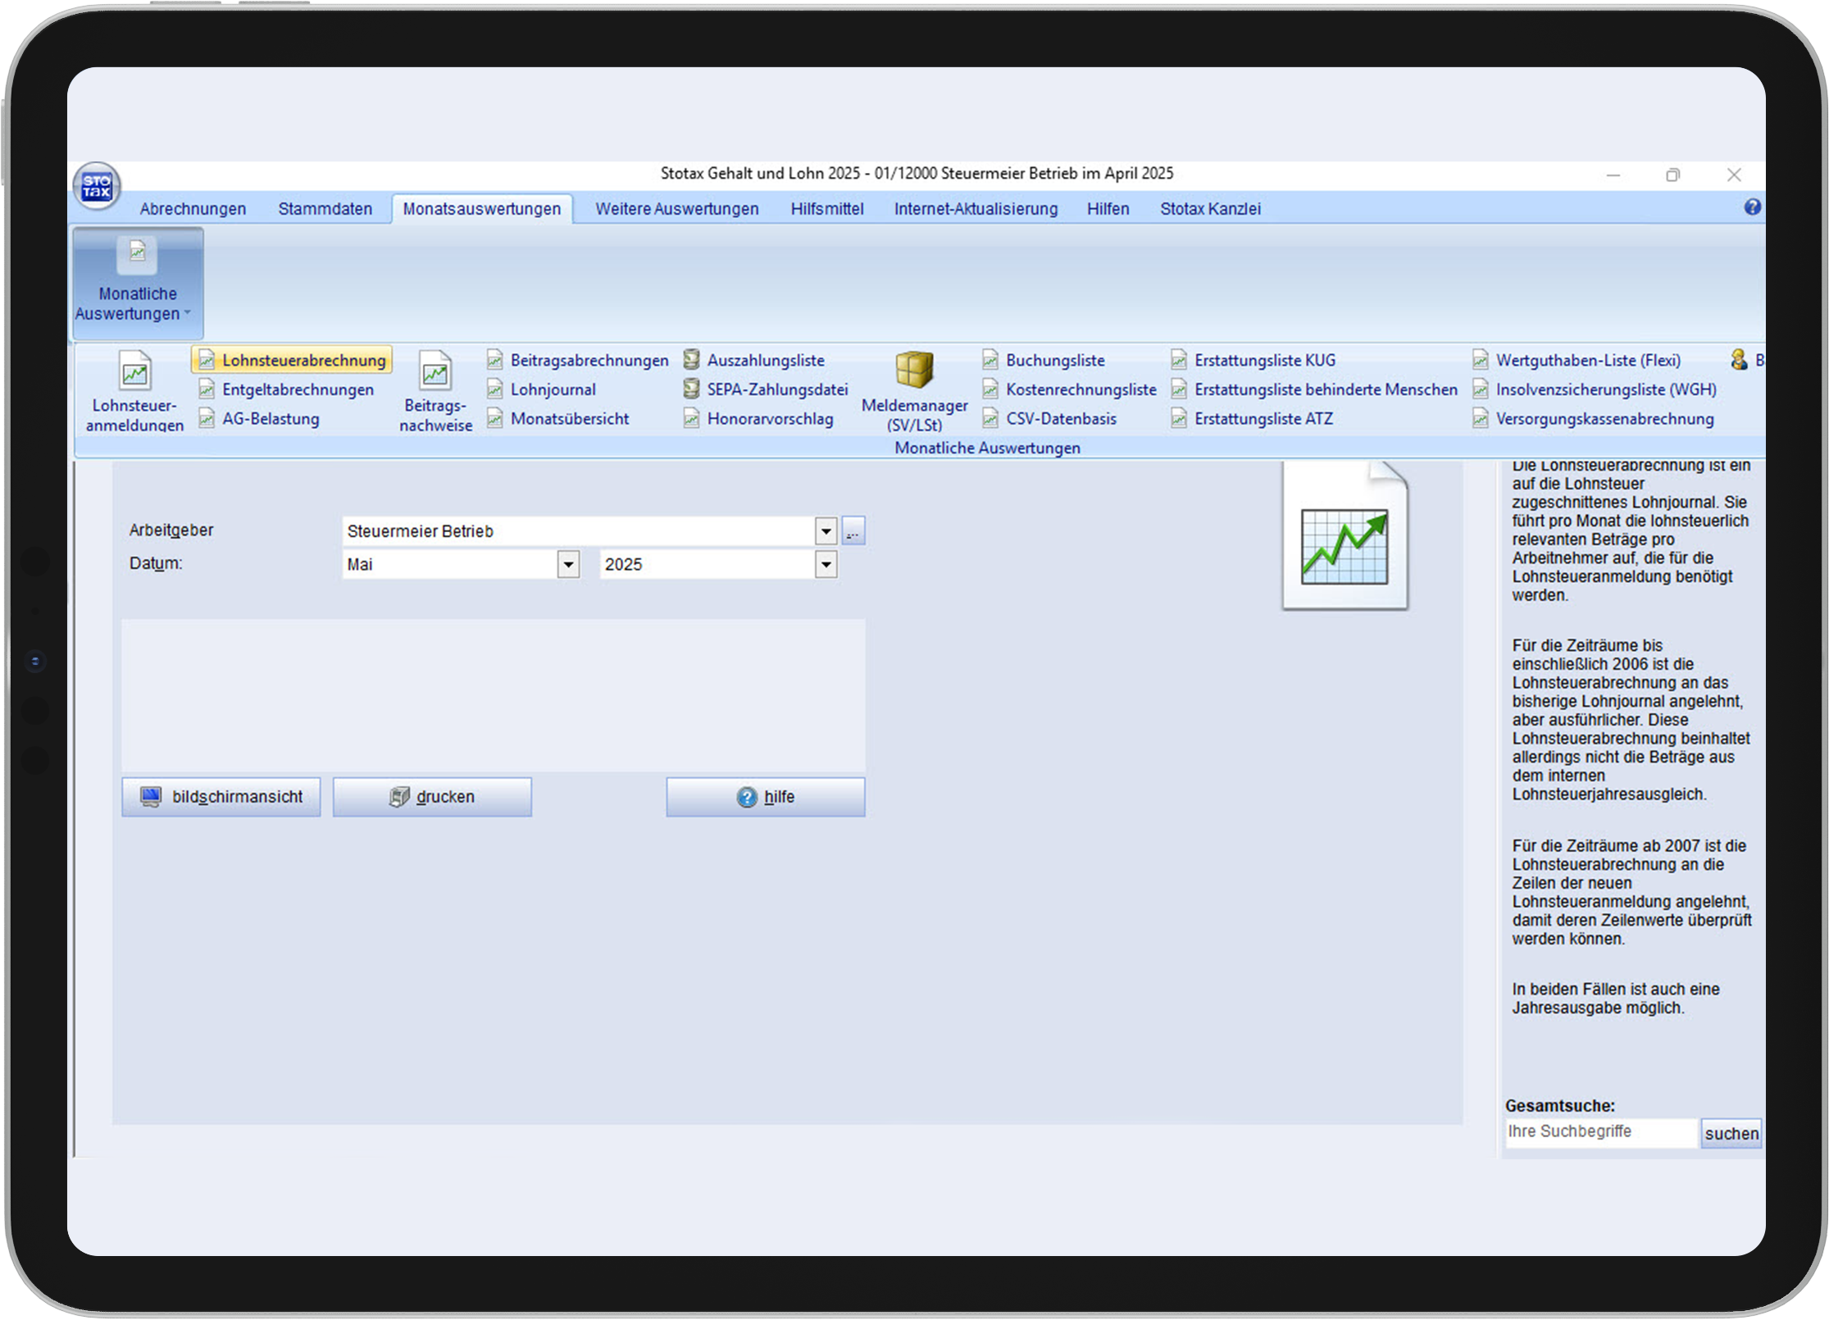The image size is (1829, 1320).
Task: Click the hilfe button
Action: click(x=766, y=797)
